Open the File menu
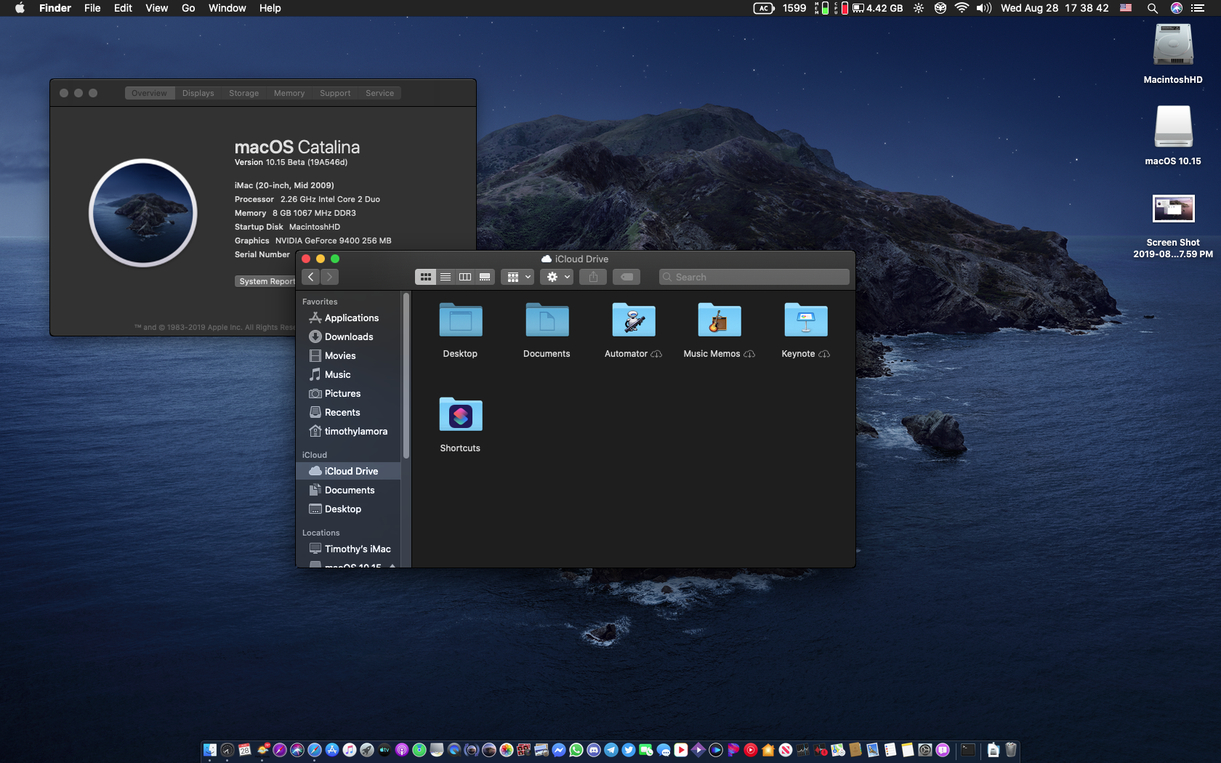 [x=92, y=8]
